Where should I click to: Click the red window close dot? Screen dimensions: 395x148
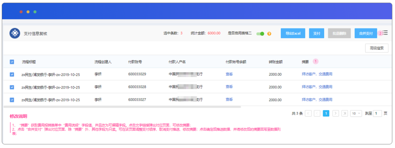click(21, 12)
